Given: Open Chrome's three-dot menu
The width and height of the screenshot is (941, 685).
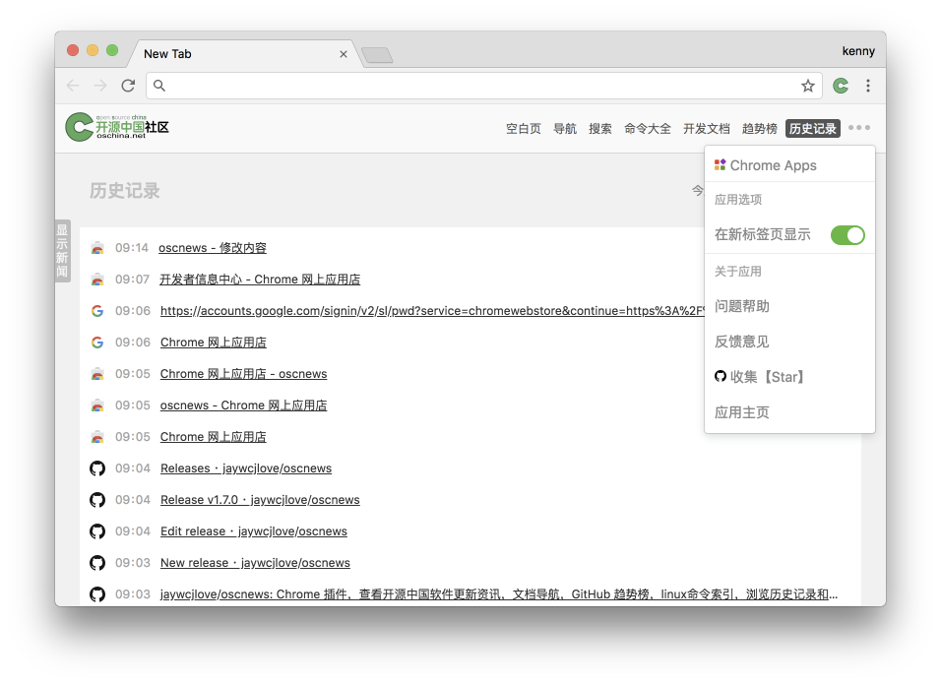Looking at the screenshot, I should coord(868,86).
